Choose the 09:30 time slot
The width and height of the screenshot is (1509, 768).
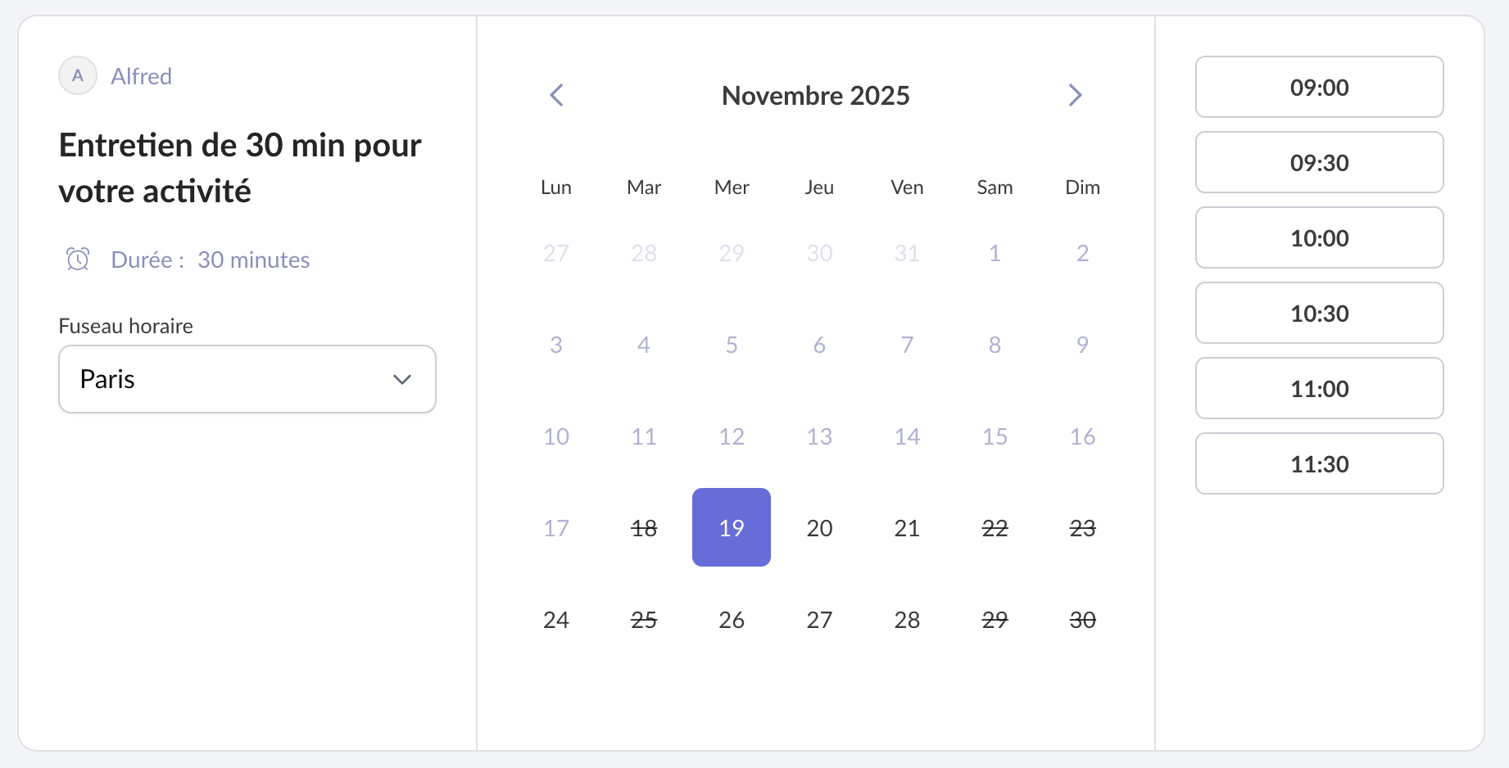1319,163
